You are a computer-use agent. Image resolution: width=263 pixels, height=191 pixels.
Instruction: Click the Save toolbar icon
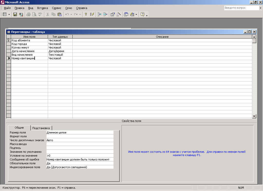point(15,14)
